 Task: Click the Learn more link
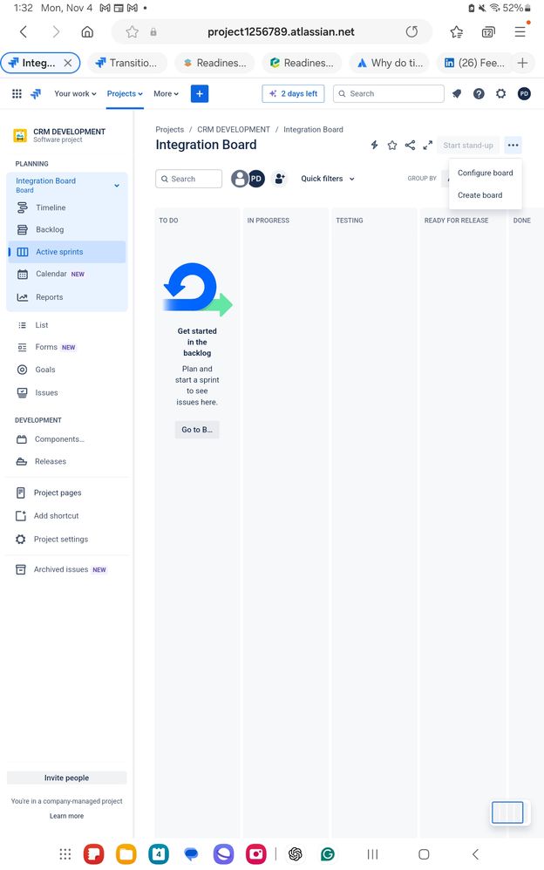pos(66,816)
